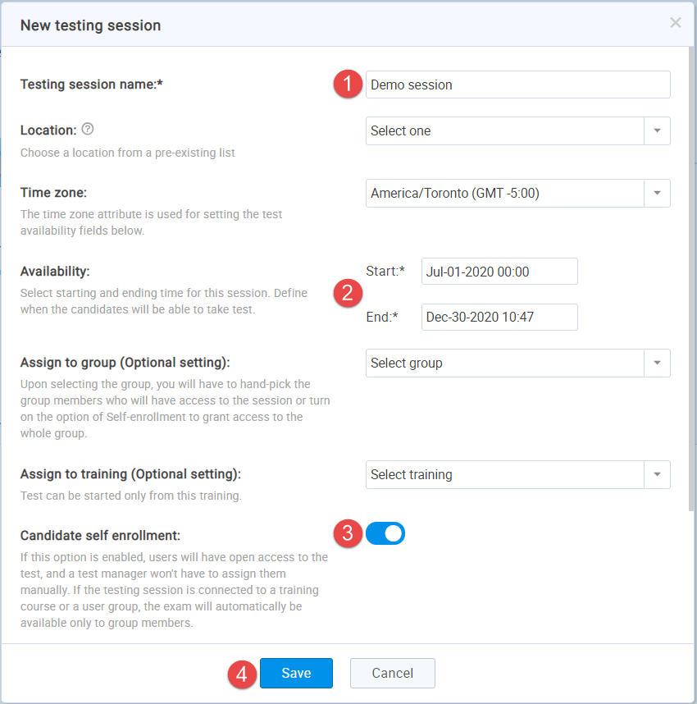Click the Start date availability field
The image size is (697, 704).
tap(499, 272)
